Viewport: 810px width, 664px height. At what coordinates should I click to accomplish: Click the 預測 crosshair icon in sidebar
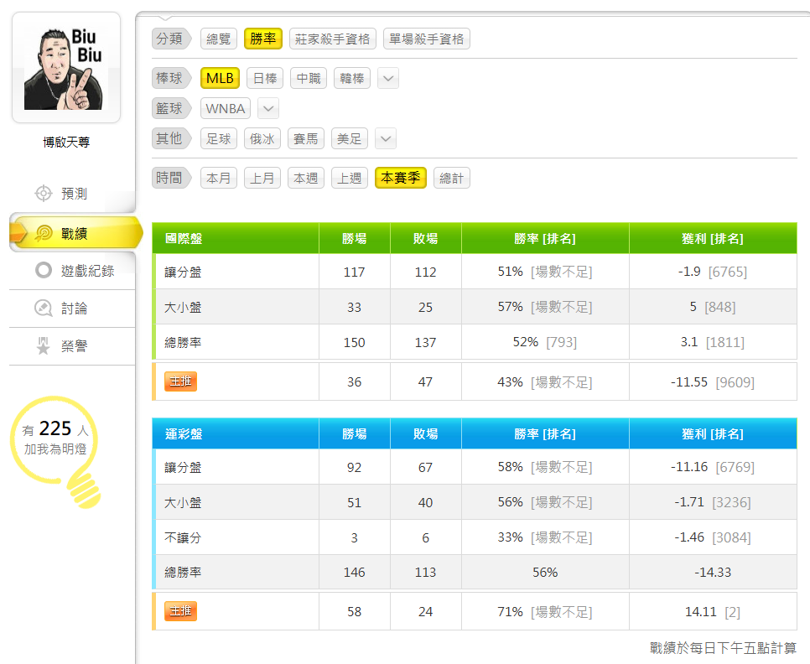[x=44, y=194]
